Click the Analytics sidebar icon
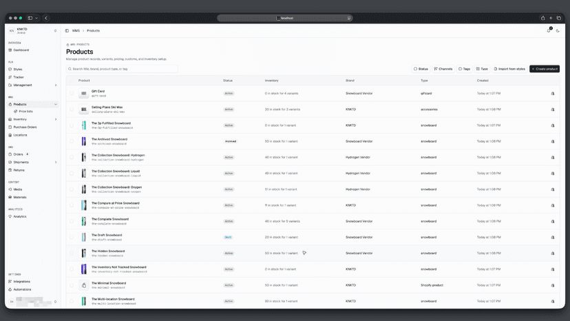 [10, 216]
